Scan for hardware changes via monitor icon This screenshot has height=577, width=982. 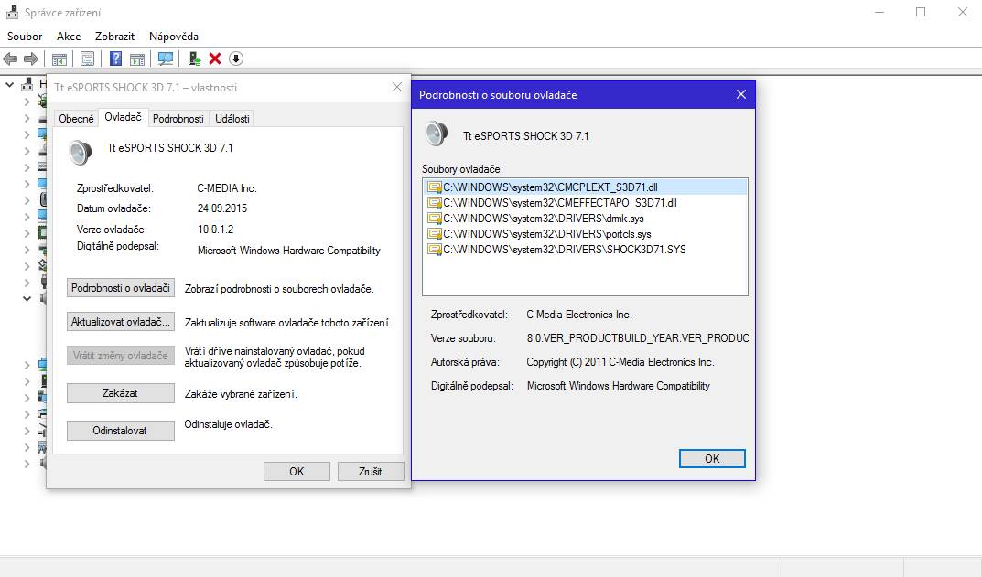coord(166,59)
